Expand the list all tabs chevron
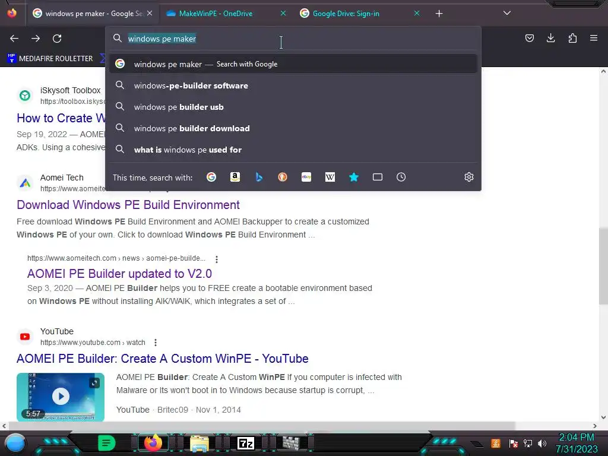This screenshot has width=608, height=456. coord(507,13)
